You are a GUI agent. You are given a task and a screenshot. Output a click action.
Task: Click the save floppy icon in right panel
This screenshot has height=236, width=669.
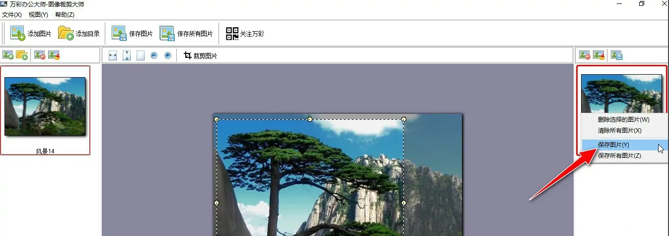pos(617,55)
